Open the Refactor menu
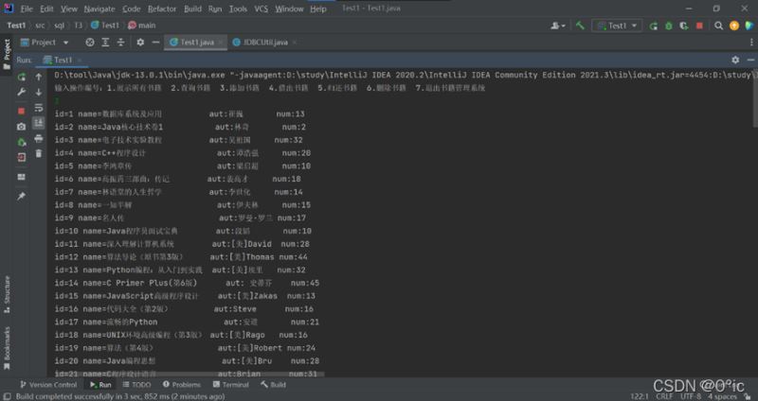758x401 pixels. 162,9
